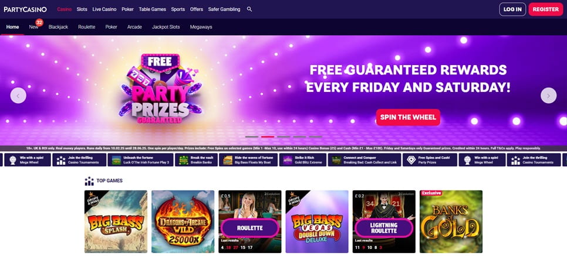The height and width of the screenshot is (256, 567).
Task: Open Safer Gambling menu item
Action: click(224, 9)
